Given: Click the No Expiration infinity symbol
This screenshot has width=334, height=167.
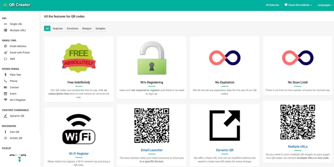Looking at the screenshot, I should [x=225, y=58].
